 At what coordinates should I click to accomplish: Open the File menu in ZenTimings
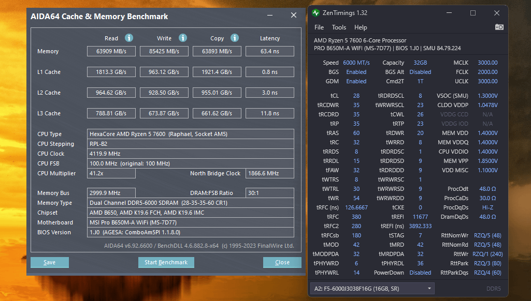(x=319, y=27)
